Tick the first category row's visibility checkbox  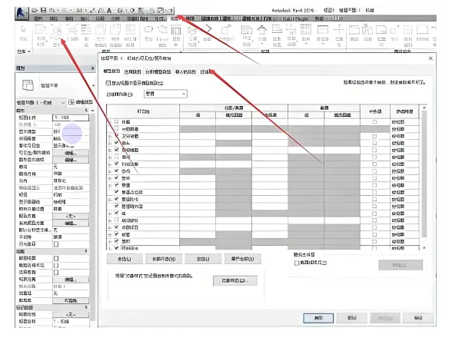pos(117,121)
